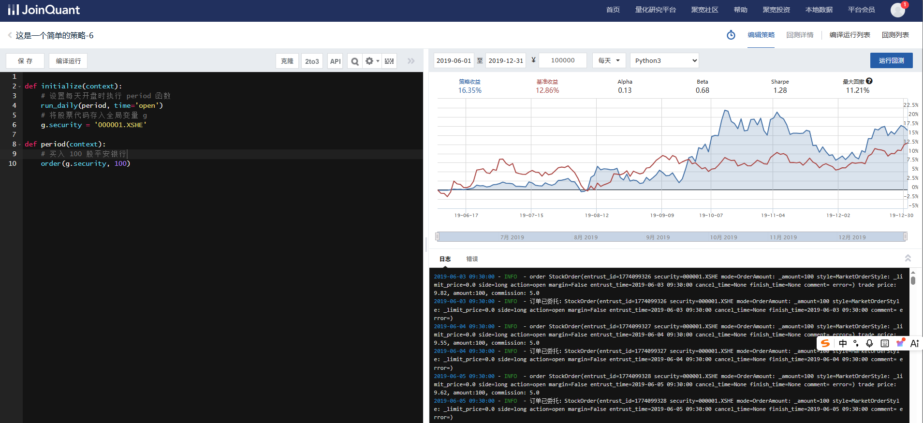Open the editor settings gear menu
The height and width of the screenshot is (423, 923).
click(x=371, y=61)
